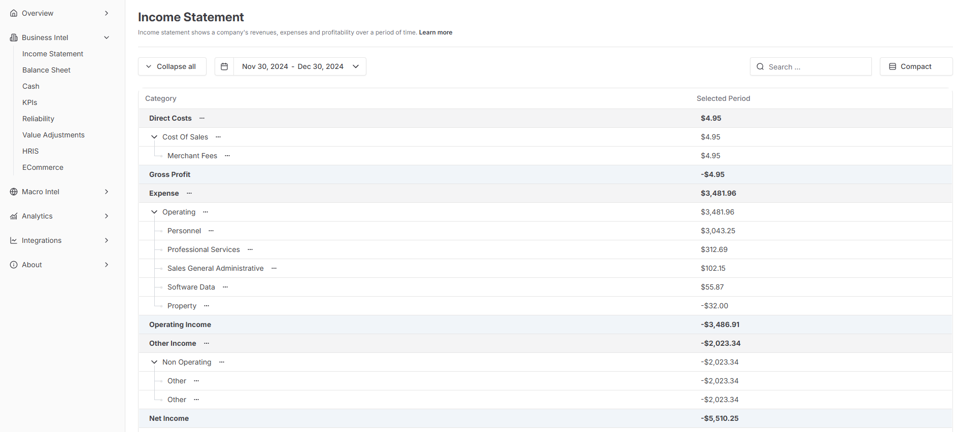The width and height of the screenshot is (955, 432).
Task: Open ECommerce page
Action: [x=43, y=167]
